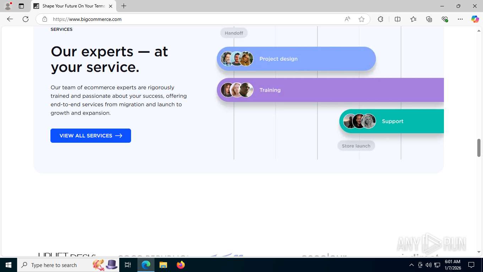Open Task View on taskbar
483x272 pixels.
128,265
